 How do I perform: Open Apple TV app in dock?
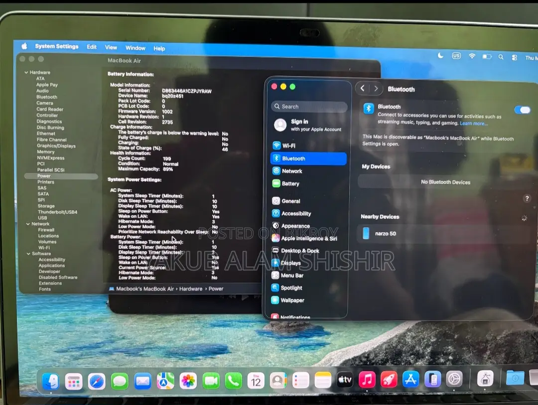pyautogui.click(x=345, y=380)
